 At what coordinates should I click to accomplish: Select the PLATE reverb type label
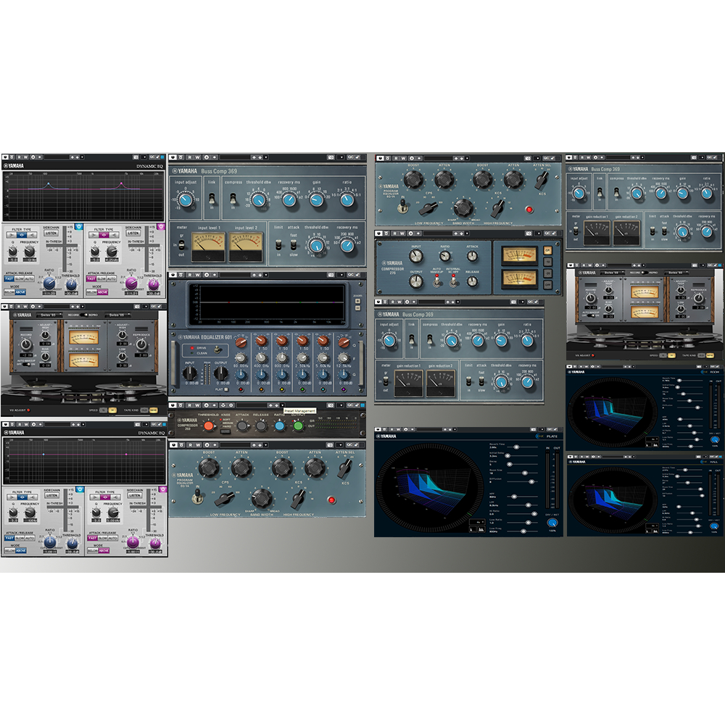point(552,436)
